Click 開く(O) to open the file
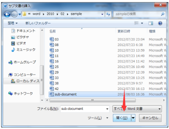The width and height of the screenshot is (169, 129). point(122,118)
